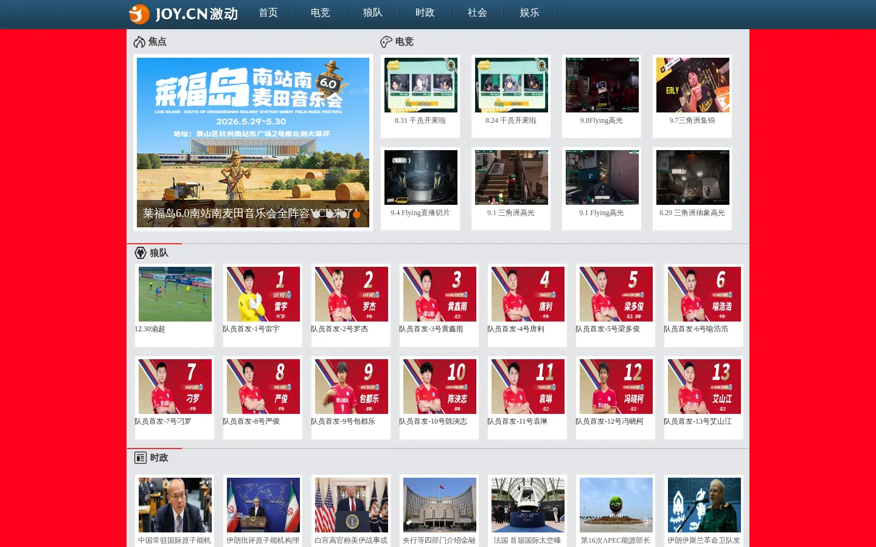Click the 狼队 section wolf icon
This screenshot has height=547, width=876.
[x=141, y=253]
